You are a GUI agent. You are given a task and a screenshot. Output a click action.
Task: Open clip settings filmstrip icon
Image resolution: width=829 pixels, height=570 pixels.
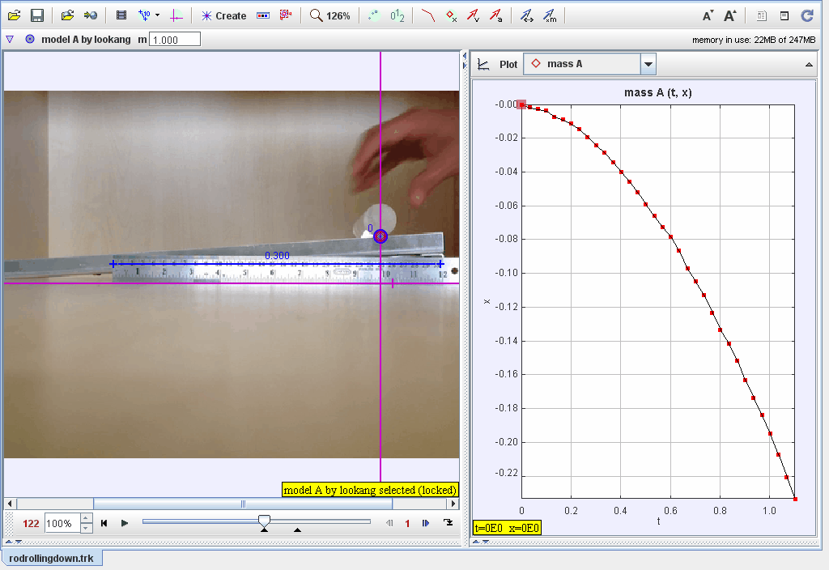click(121, 16)
